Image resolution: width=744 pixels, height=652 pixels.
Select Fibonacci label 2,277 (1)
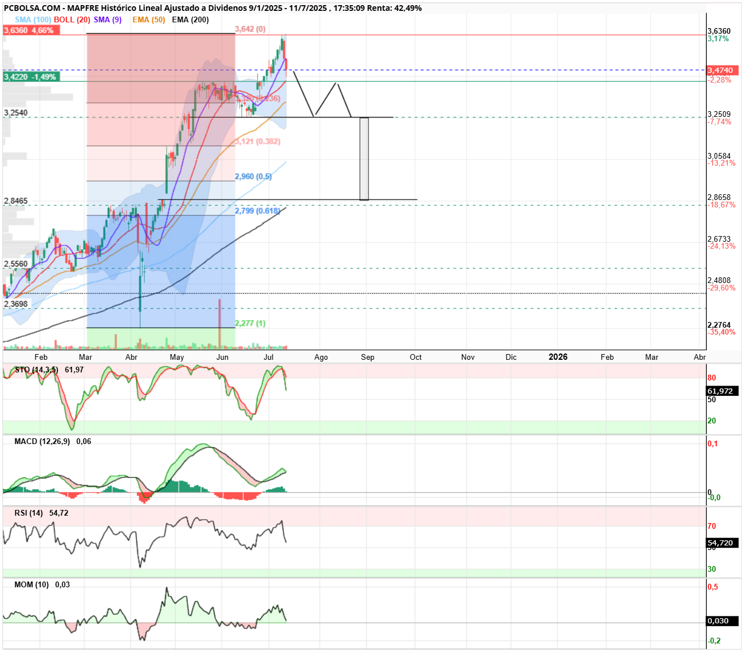pyautogui.click(x=250, y=323)
